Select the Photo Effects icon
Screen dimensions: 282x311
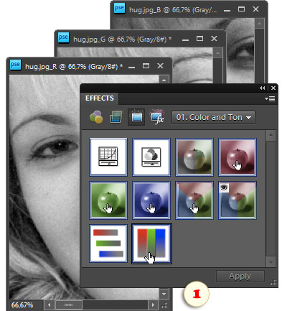[136, 117]
